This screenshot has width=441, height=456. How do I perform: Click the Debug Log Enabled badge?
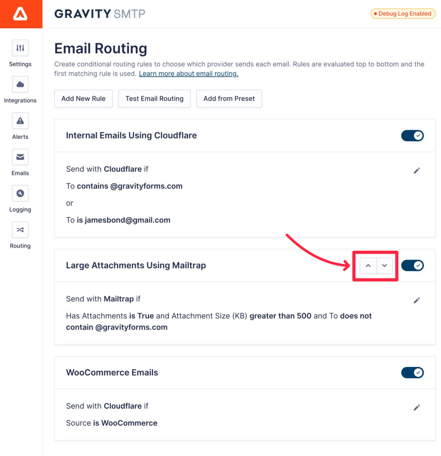tap(403, 14)
